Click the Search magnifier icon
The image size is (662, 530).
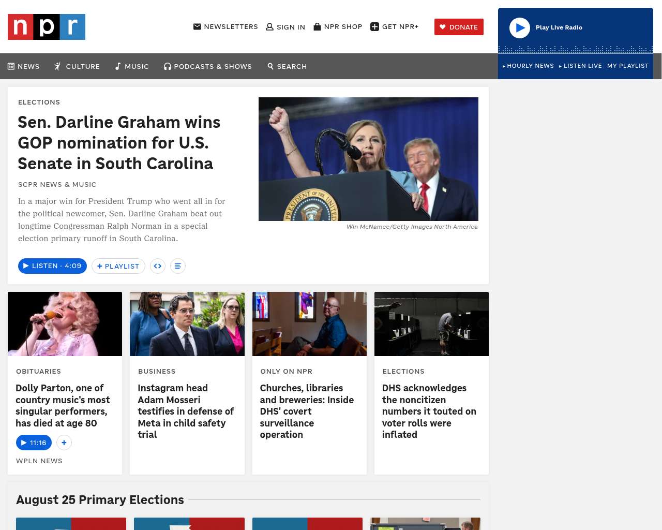(270, 66)
